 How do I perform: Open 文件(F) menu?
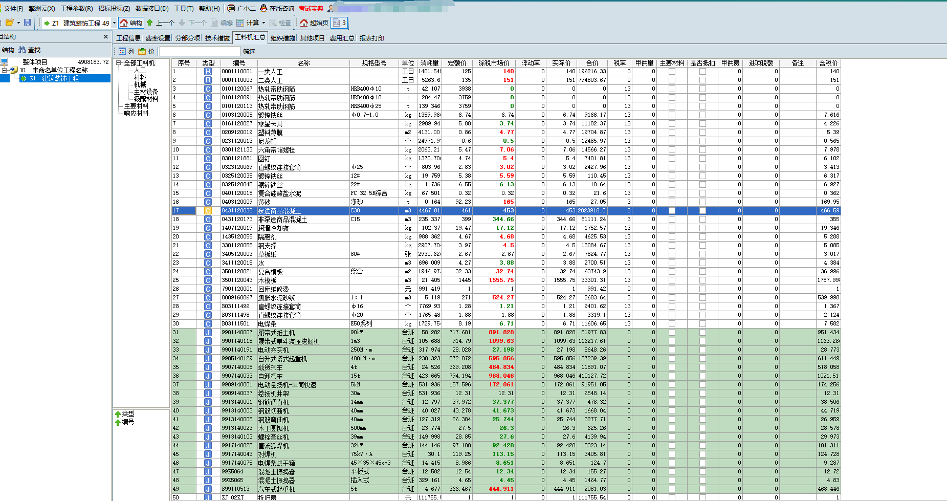[14, 8]
